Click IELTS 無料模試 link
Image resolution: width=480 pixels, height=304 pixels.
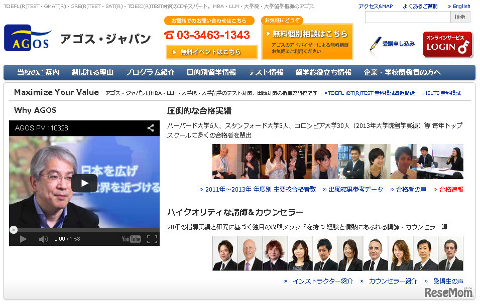pyautogui.click(x=441, y=93)
